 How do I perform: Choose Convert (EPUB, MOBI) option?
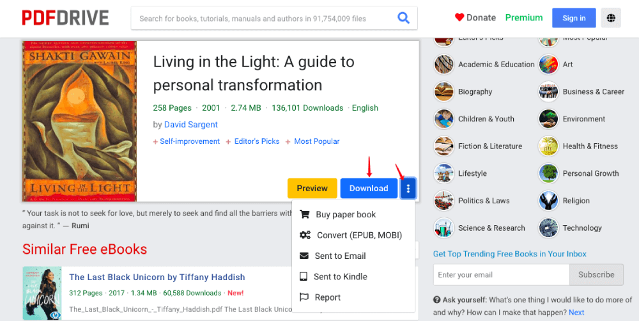click(x=358, y=235)
